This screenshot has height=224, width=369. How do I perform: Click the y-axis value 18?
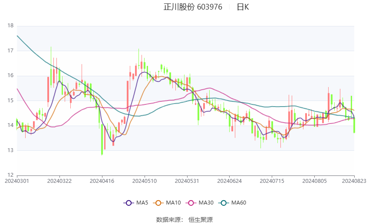10,26
